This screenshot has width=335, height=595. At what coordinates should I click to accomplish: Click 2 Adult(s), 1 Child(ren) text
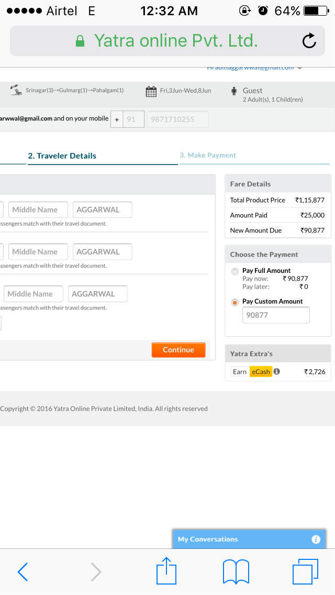[273, 100]
